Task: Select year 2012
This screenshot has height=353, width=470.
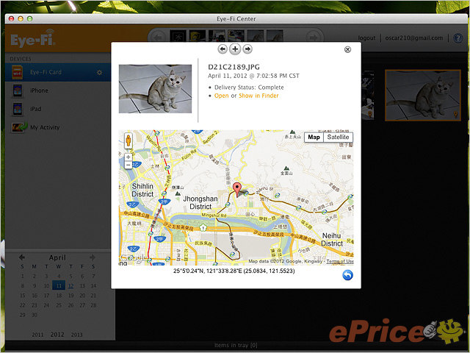Action: (57, 335)
